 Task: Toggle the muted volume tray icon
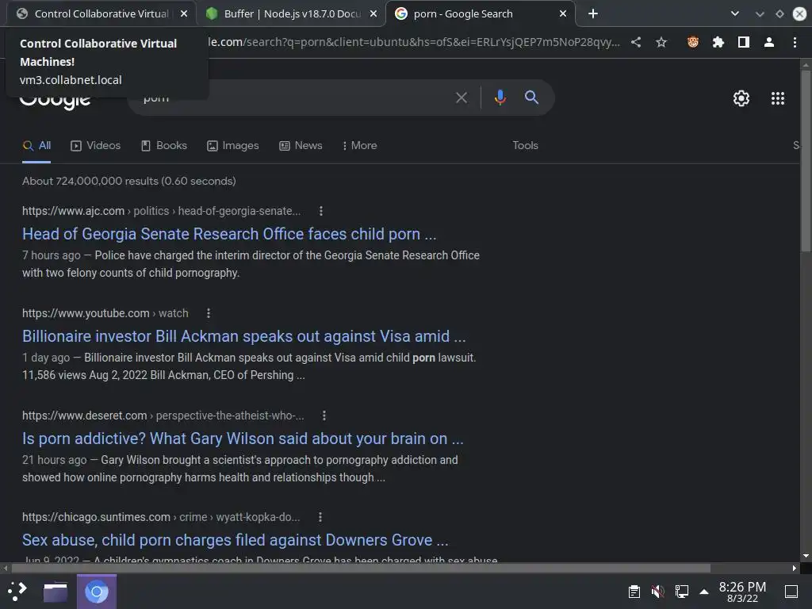(657, 592)
